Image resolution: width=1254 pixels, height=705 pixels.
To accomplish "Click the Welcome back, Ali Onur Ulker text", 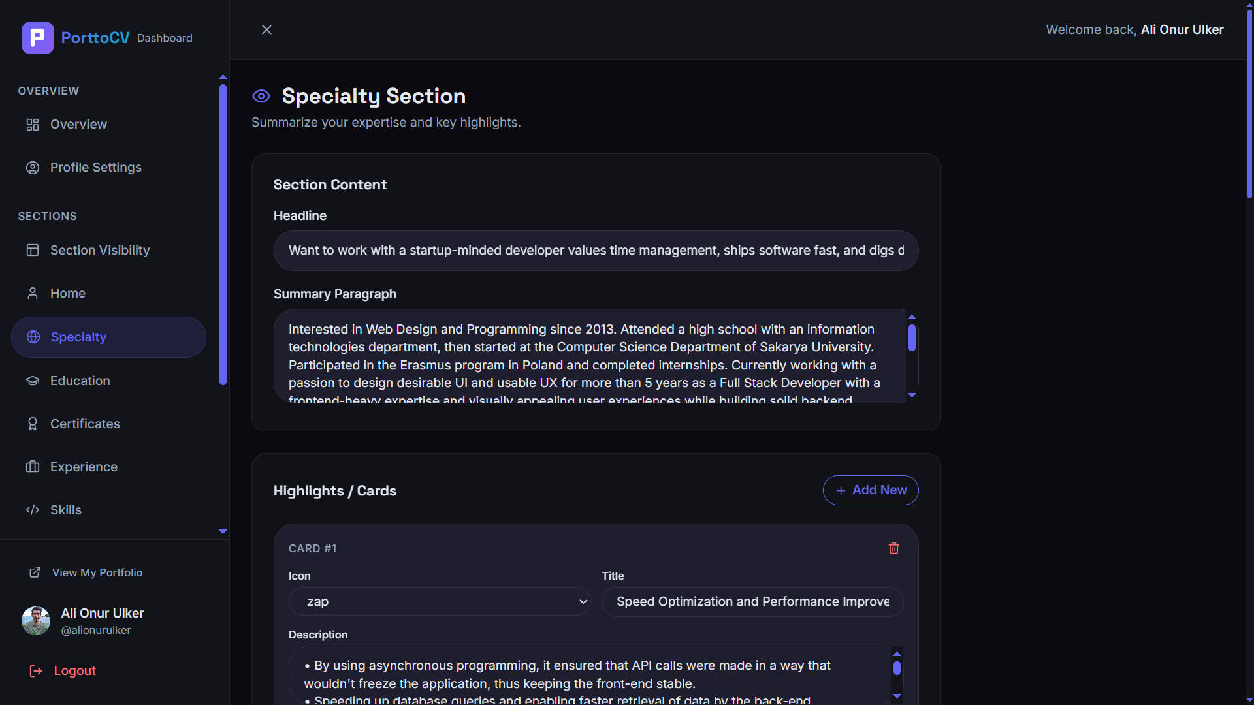I will click(x=1134, y=30).
